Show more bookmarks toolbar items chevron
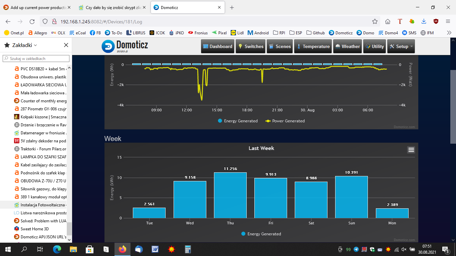This screenshot has width=456, height=256. [x=449, y=33]
